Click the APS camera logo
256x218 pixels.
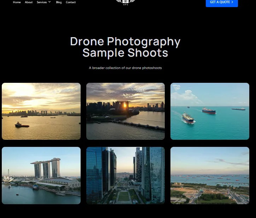click(126, 2)
